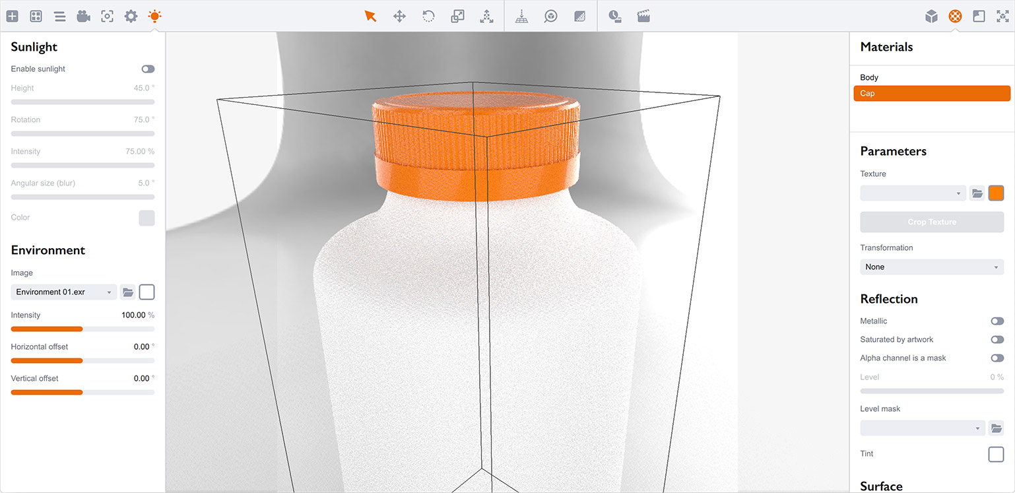Click the add plus icon
This screenshot has width=1015, height=493.
click(12, 16)
